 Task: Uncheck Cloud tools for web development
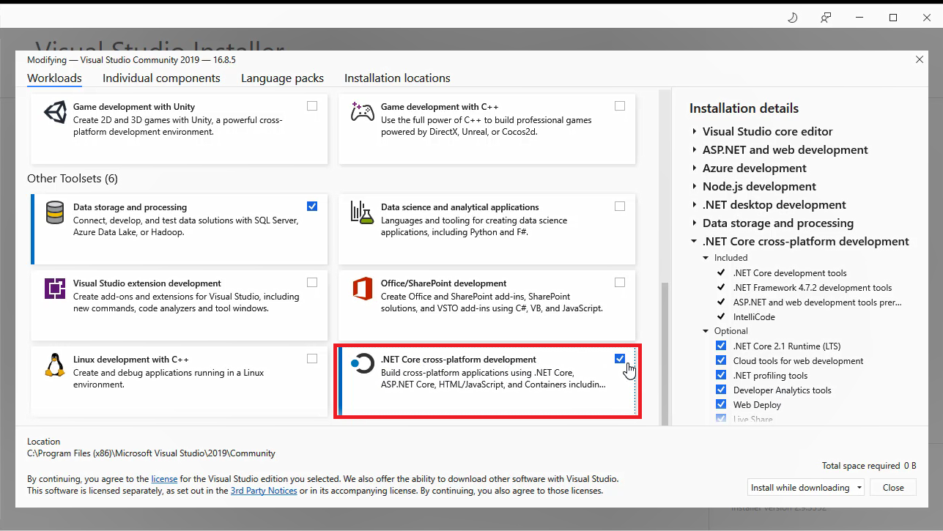click(721, 361)
